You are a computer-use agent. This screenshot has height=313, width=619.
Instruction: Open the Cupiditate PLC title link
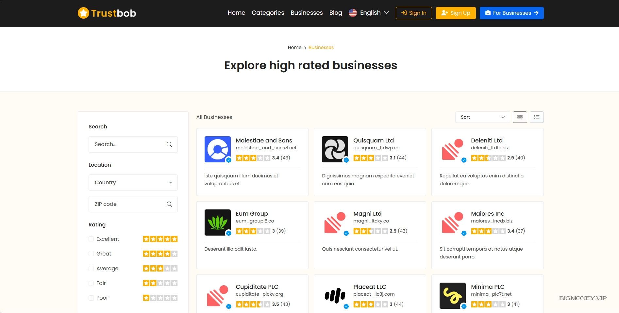point(257,287)
